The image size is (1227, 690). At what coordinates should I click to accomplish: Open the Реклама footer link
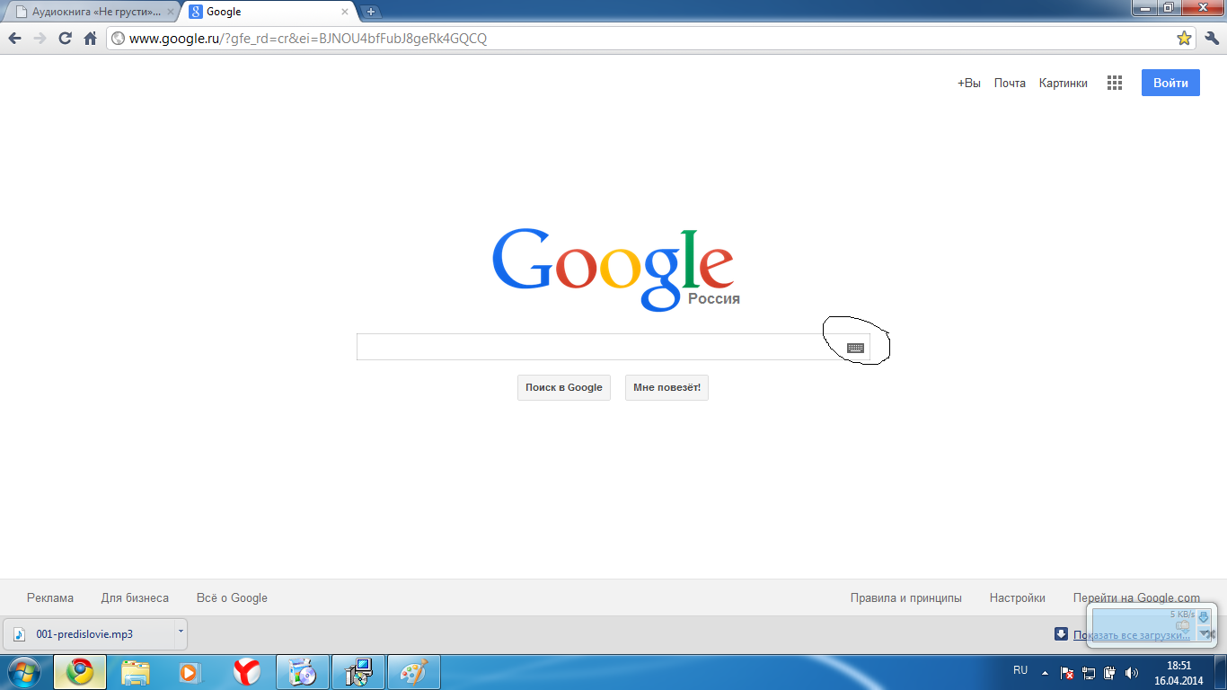click(x=50, y=597)
